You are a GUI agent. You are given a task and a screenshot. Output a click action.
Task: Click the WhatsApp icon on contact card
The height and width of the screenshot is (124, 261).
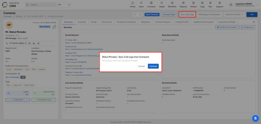(x=39, y=43)
